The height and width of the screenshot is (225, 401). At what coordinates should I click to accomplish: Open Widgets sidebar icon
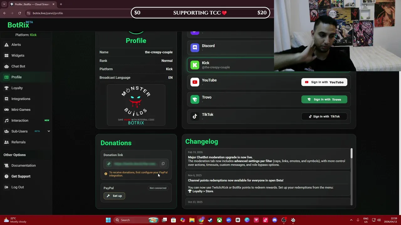pyautogui.click(x=6, y=56)
